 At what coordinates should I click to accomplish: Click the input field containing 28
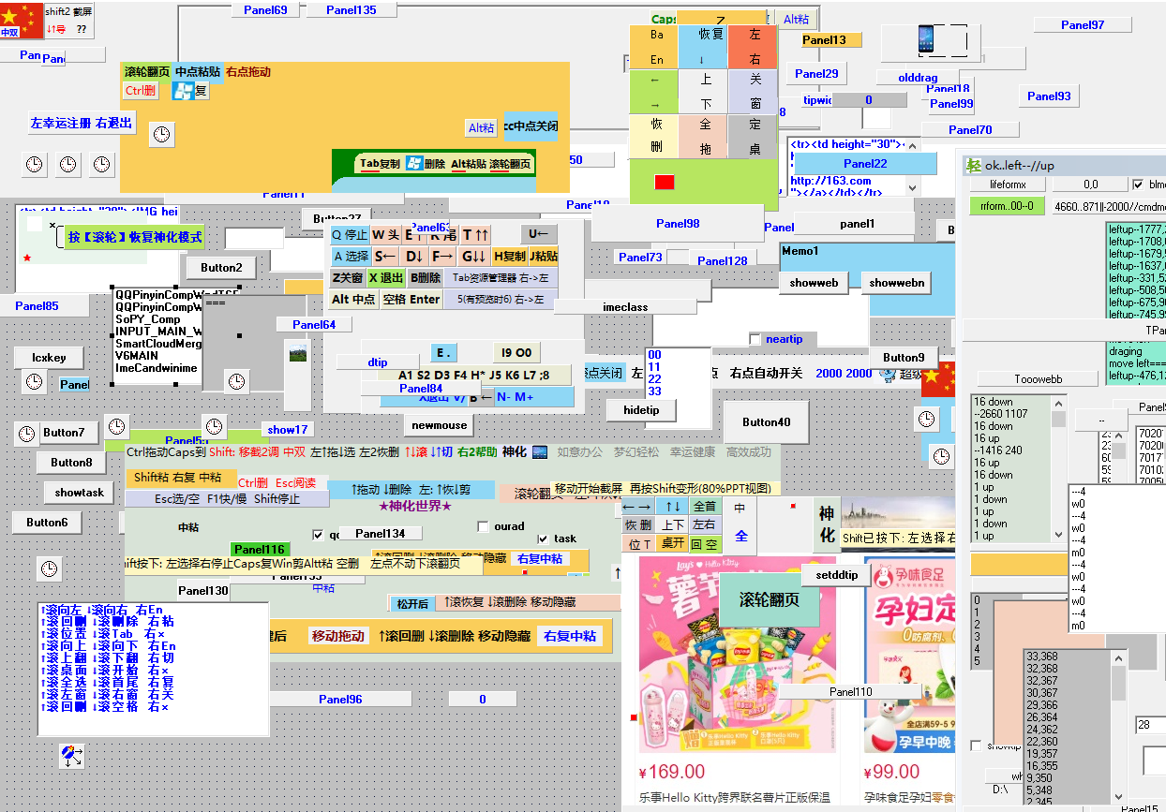coord(1150,725)
